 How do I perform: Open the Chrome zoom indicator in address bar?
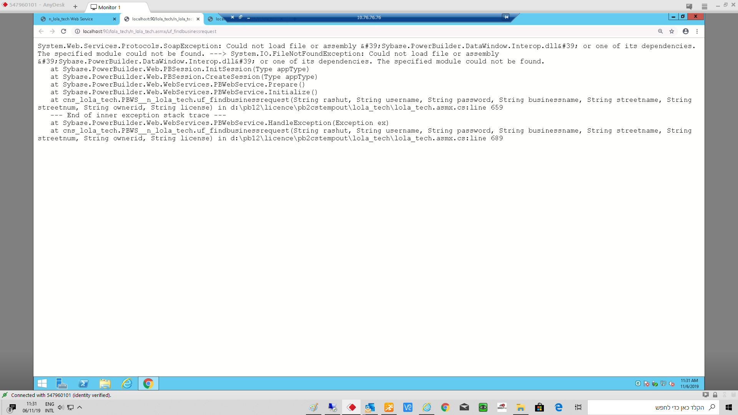(x=660, y=31)
